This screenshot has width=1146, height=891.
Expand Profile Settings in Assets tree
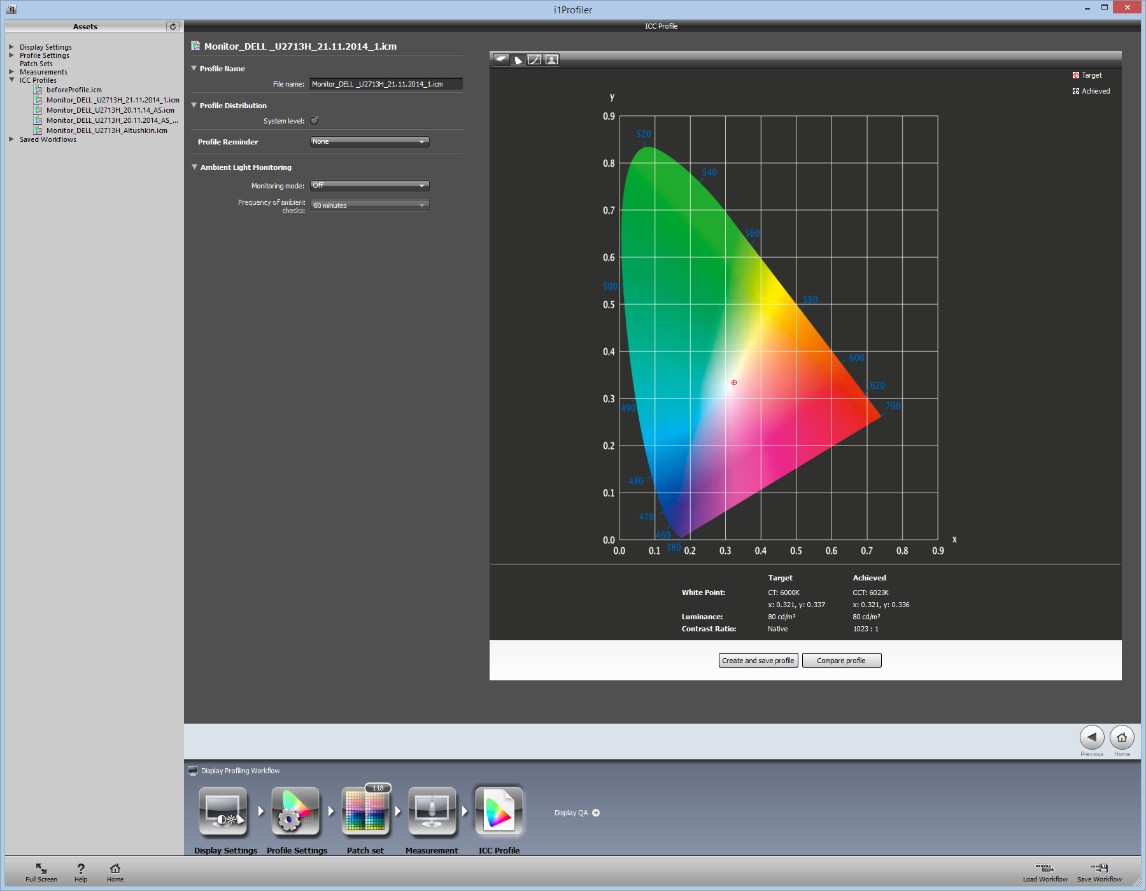(11, 55)
